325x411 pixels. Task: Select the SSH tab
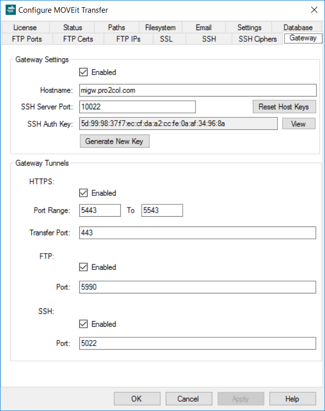209,39
